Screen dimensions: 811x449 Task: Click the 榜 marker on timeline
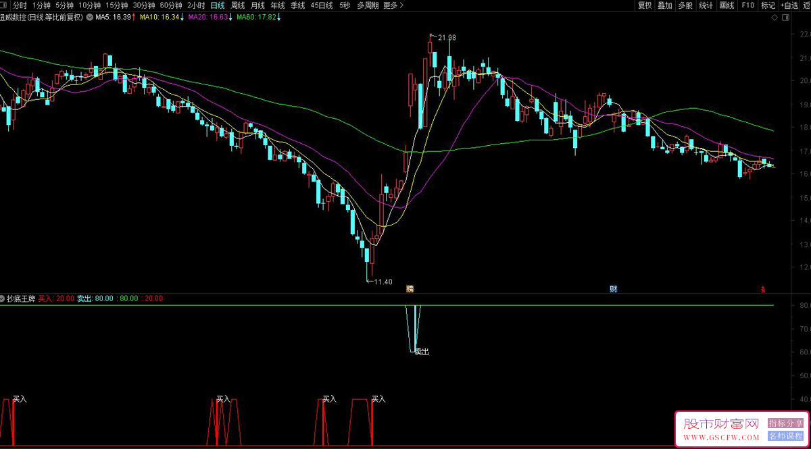pyautogui.click(x=410, y=289)
